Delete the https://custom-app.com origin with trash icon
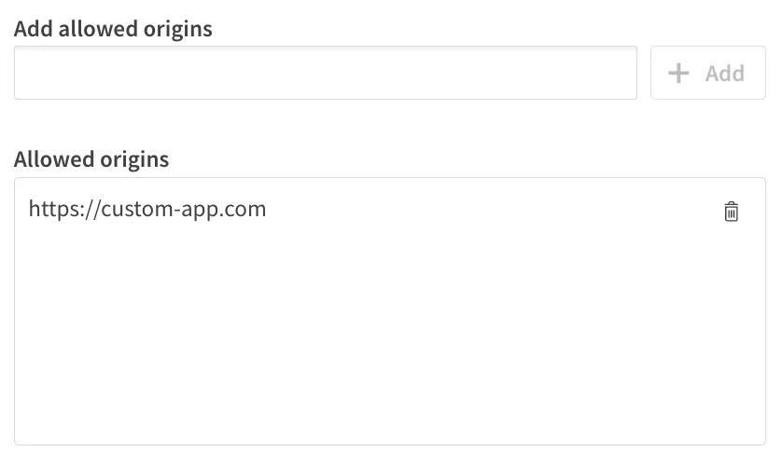This screenshot has width=782, height=466. click(732, 212)
